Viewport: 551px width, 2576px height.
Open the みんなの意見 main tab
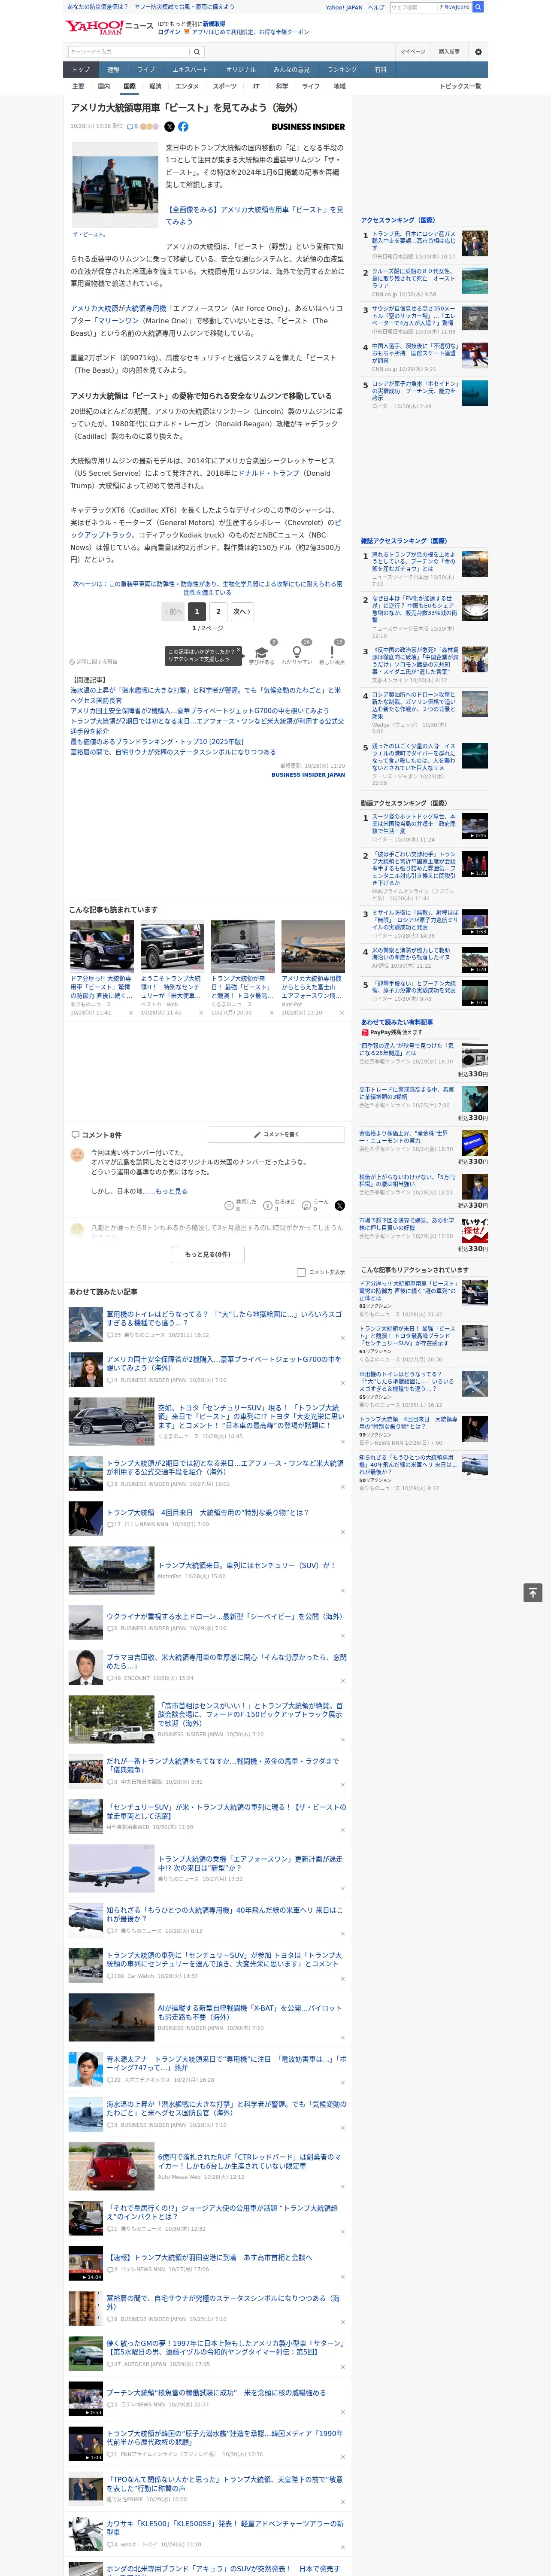[x=291, y=70]
